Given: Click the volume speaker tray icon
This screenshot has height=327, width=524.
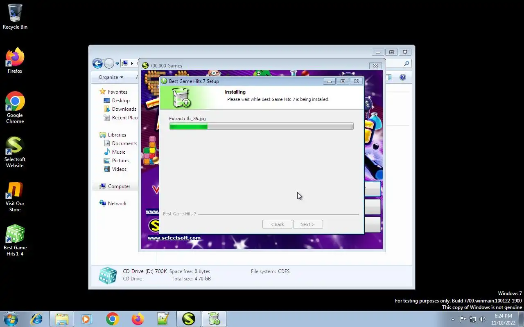Looking at the screenshot, I should 482,319.
